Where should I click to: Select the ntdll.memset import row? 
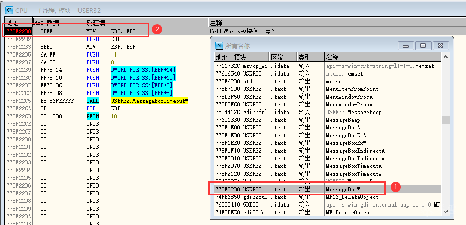328,74
